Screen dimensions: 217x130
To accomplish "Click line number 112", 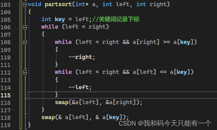I will pyautogui.click(x=5, y=72).
